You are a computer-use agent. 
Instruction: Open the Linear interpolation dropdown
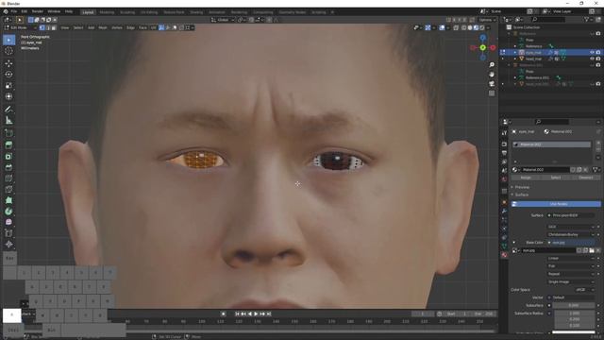coord(571,258)
